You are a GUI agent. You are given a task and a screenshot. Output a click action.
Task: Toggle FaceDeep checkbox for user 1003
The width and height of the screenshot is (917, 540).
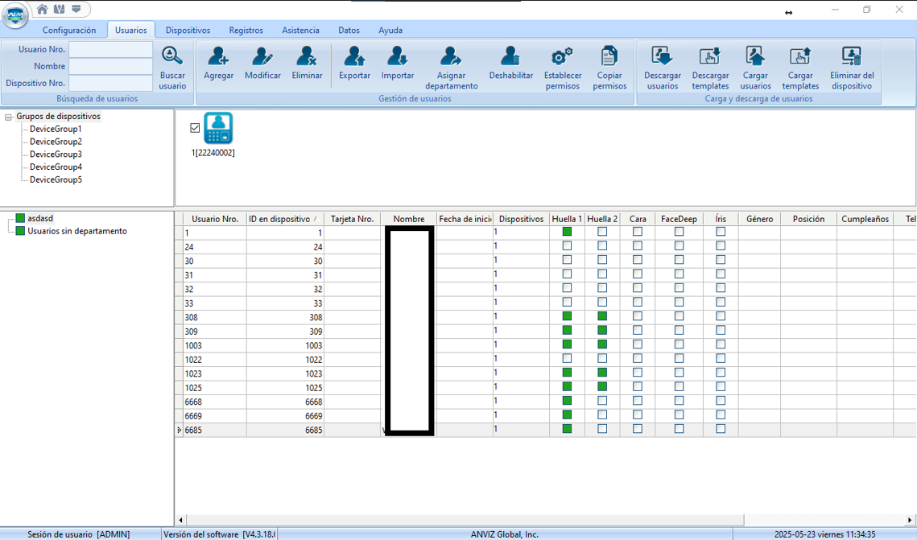[679, 344]
